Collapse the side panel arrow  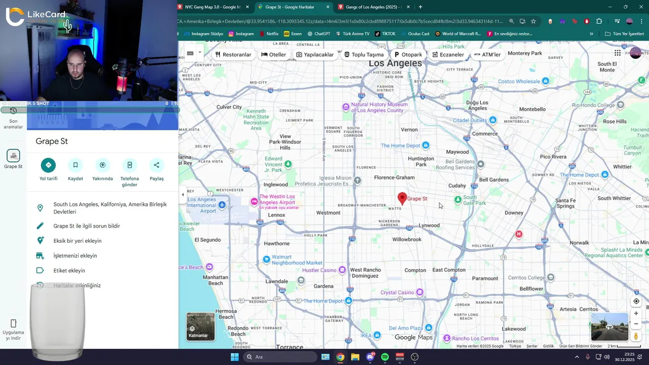pyautogui.click(x=183, y=195)
